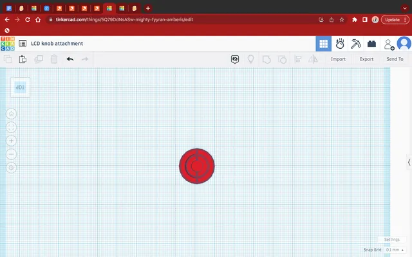Open the Notes speech-bubble tool
The image size is (412, 257).
pyautogui.click(x=236, y=59)
